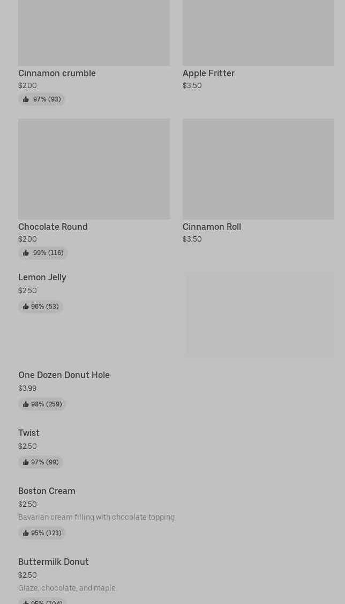This screenshot has height=604, width=345.
Task: Select the Cinnamon Roll menu item title
Action: click(212, 227)
